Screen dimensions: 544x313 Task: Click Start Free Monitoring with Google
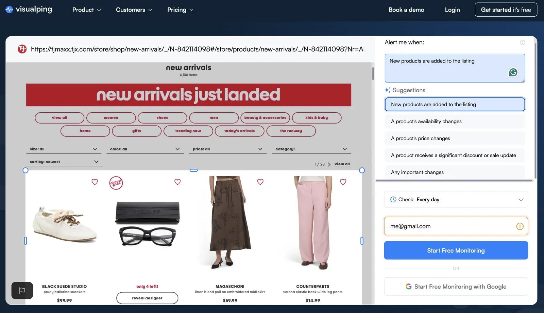(456, 287)
